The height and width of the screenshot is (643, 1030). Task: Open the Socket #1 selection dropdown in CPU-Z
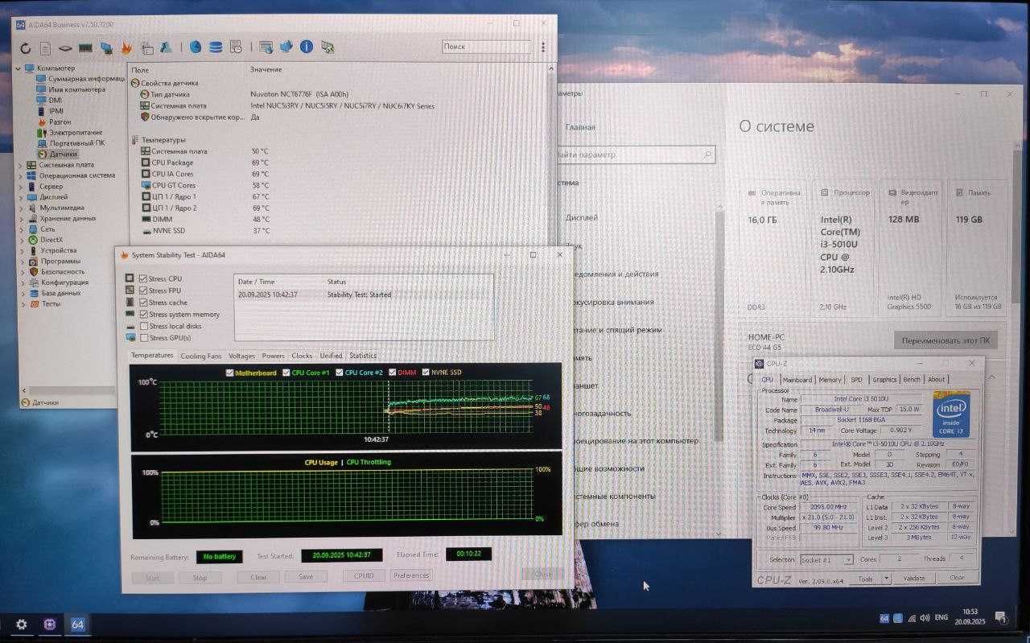(x=826, y=560)
